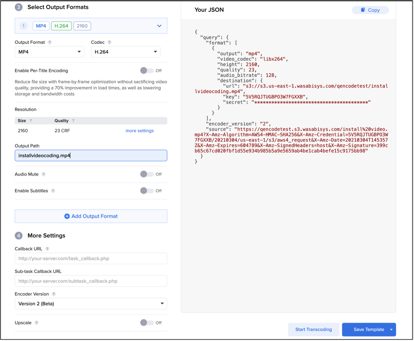Screen dimensions: 414x341
Task: Open the Output Format MP4 dropdown
Action: (49, 52)
